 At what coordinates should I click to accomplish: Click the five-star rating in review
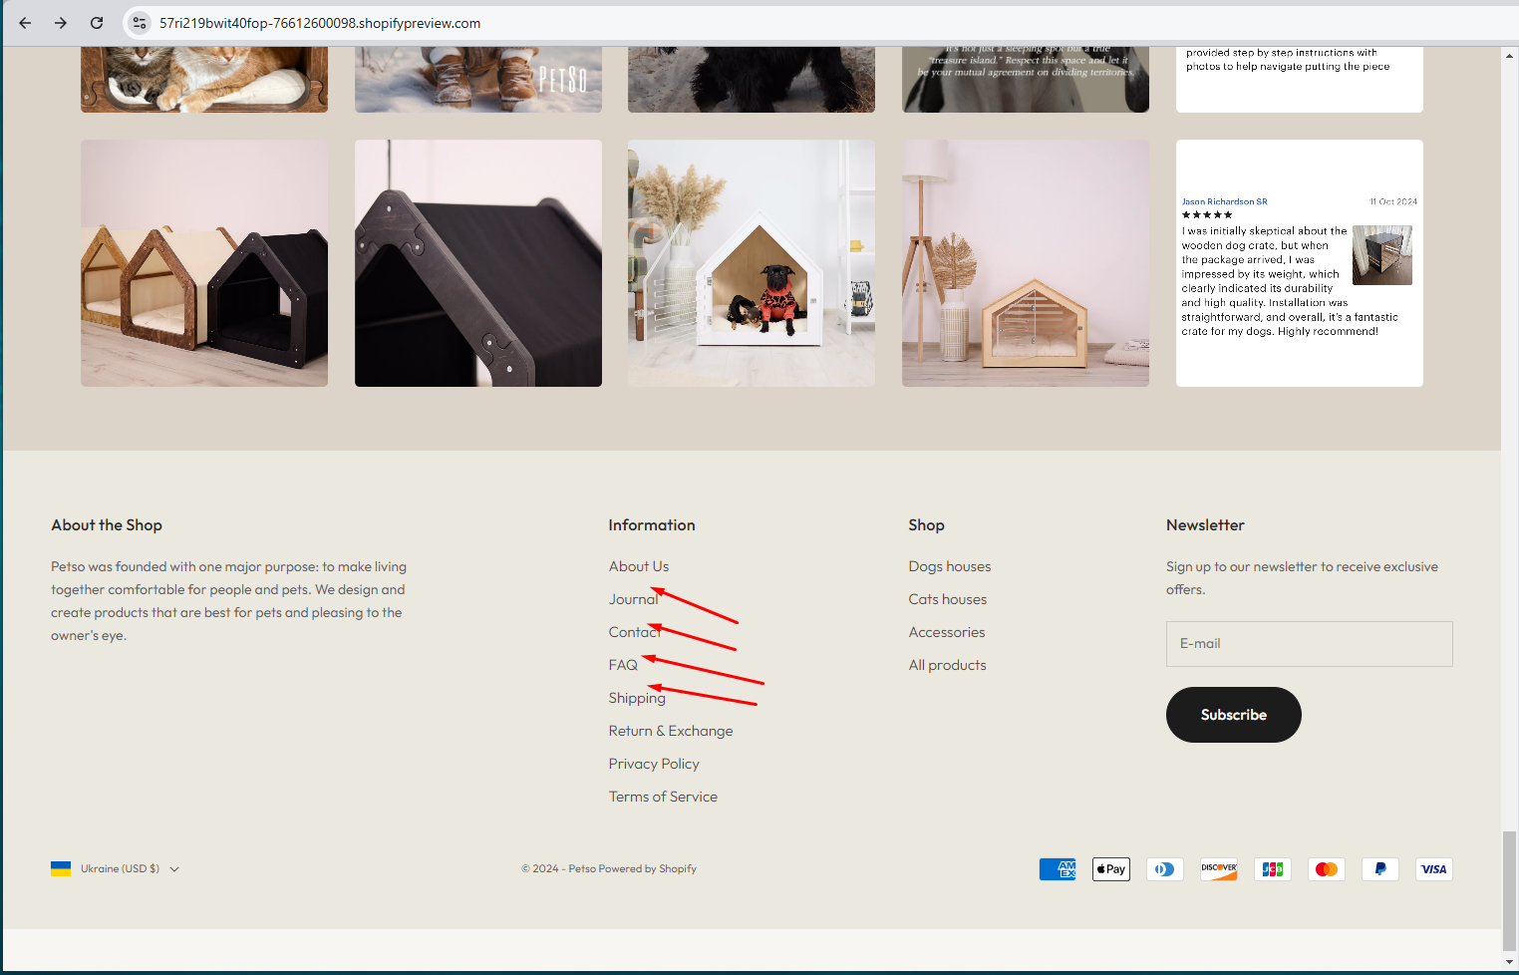1207,214
